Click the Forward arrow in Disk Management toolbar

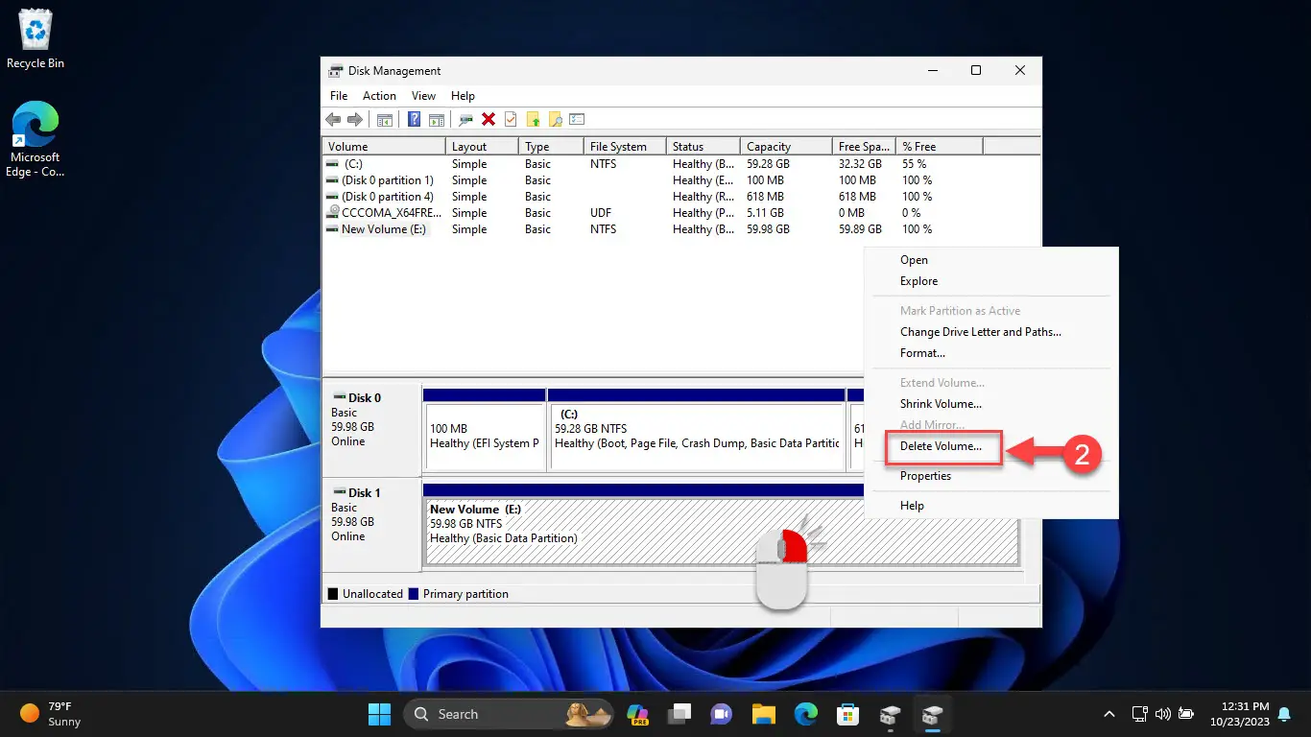355,120
